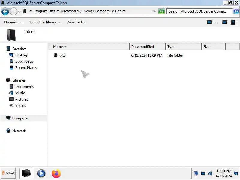Click the magnifier search button
Viewport: 240px width, 180px height.
point(236,11)
